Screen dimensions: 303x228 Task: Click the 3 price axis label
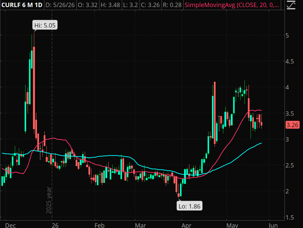(287, 139)
